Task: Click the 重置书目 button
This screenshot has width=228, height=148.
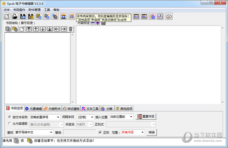Action: 146,117
